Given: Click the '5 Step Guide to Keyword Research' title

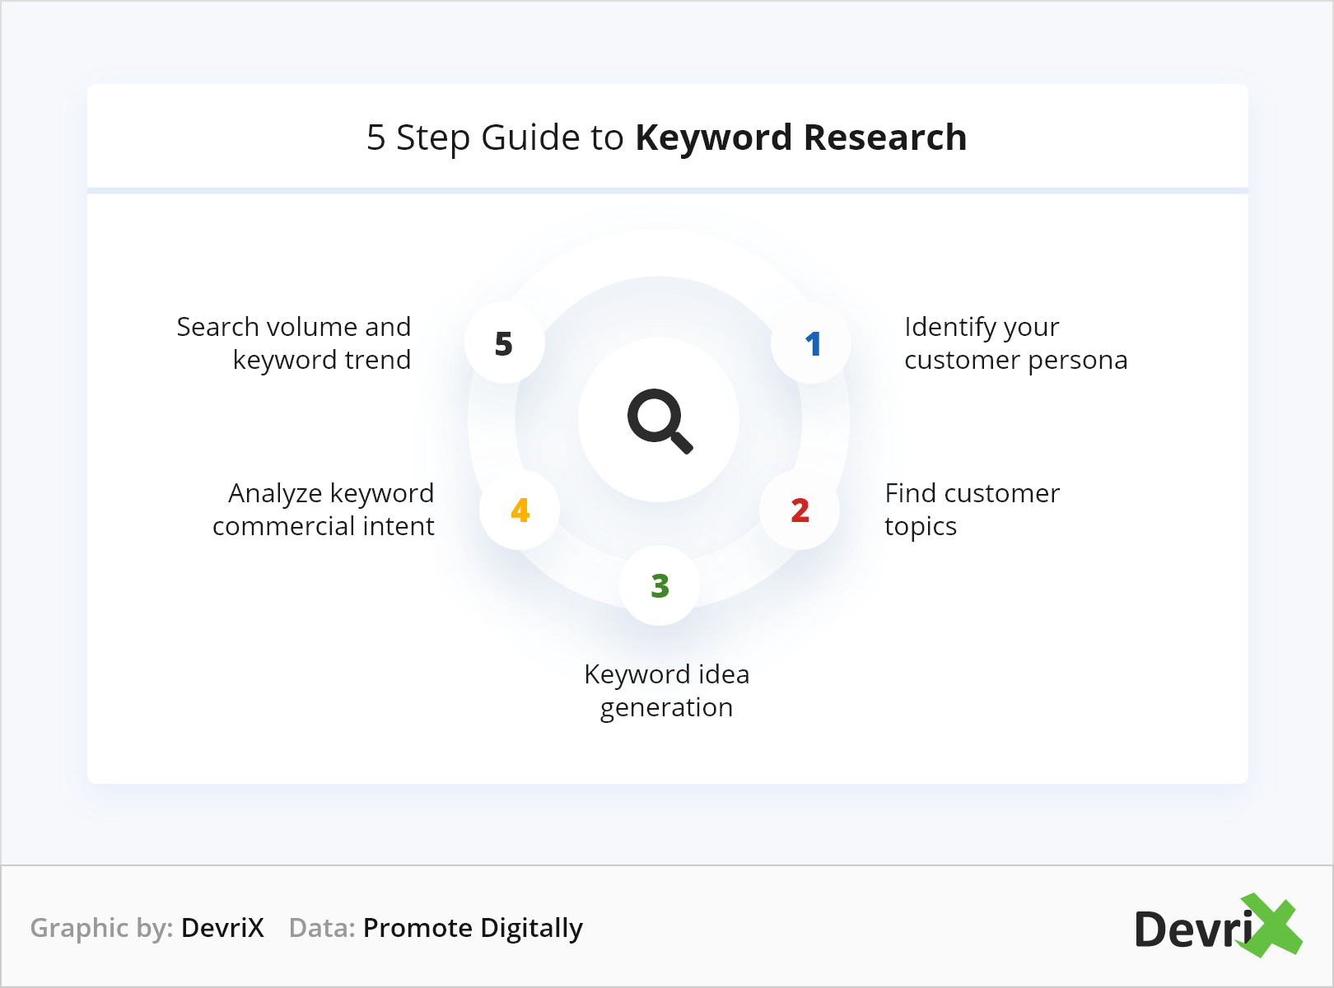Looking at the screenshot, I should point(666,137).
